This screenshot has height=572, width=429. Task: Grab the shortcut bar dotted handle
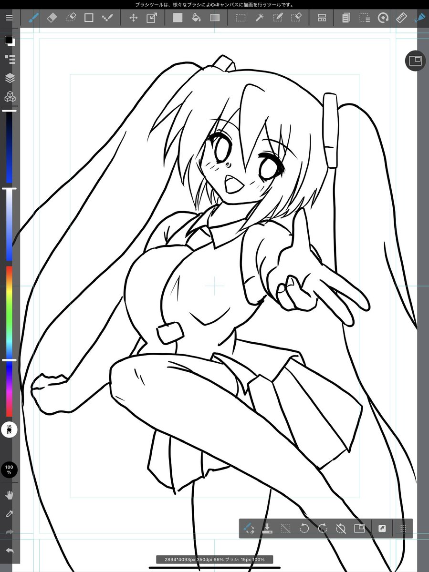[x=403, y=528]
